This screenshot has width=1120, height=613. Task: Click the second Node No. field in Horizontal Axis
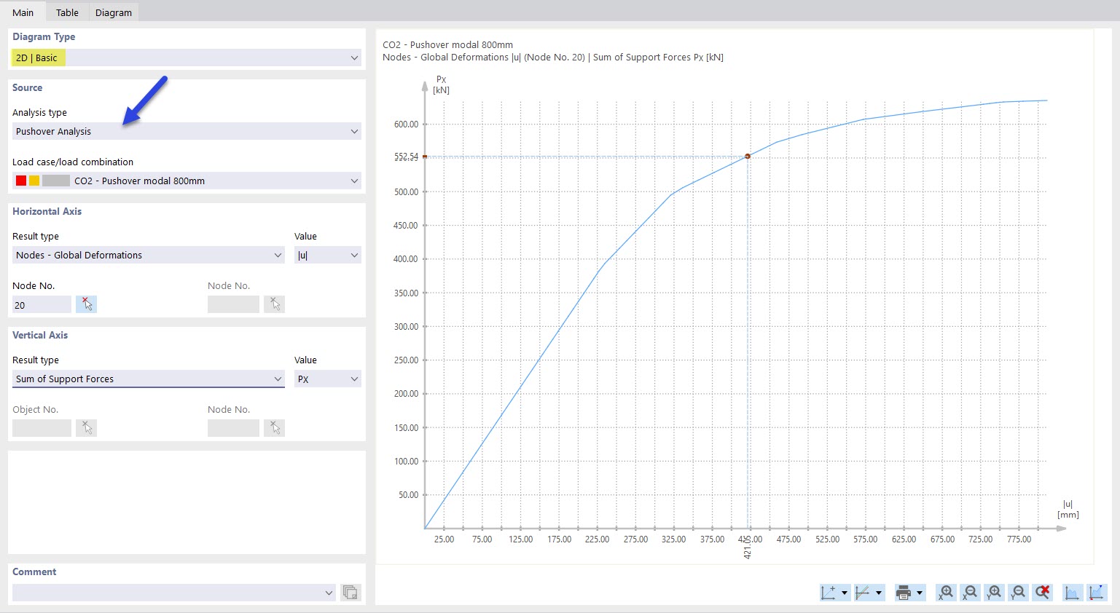(233, 305)
